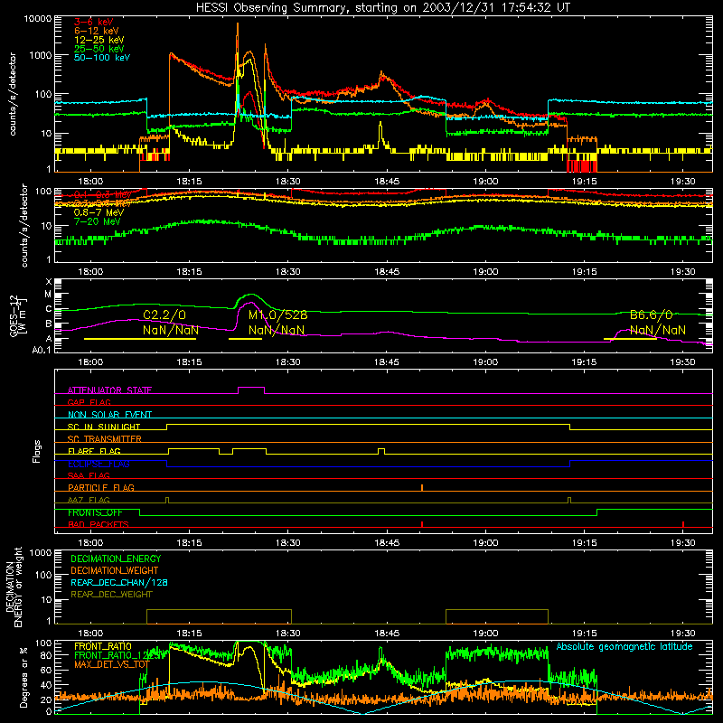Select the 12-25 keV legend label
Image resolution: width=723 pixels, height=723 pixels.
coord(99,40)
